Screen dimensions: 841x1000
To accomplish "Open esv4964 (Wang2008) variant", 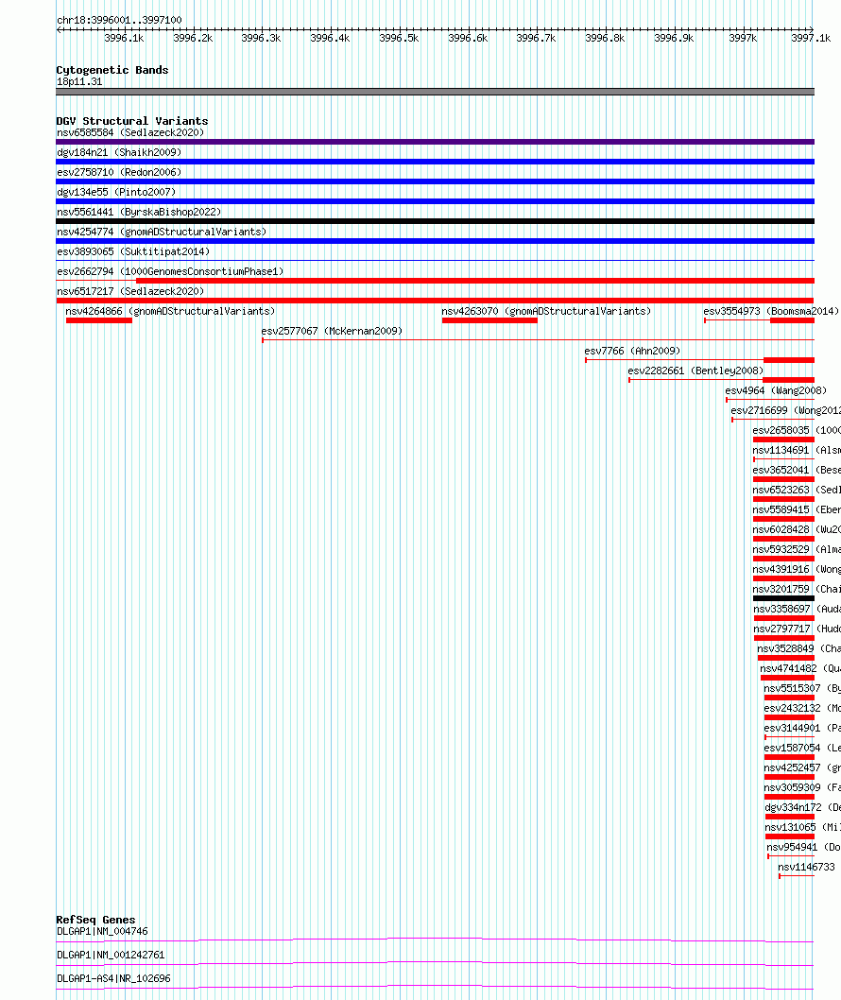I will (x=776, y=390).
